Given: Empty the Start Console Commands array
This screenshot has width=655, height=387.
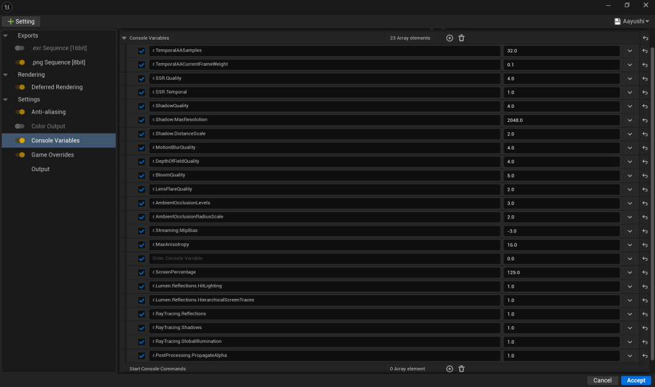Looking at the screenshot, I should (x=461, y=368).
